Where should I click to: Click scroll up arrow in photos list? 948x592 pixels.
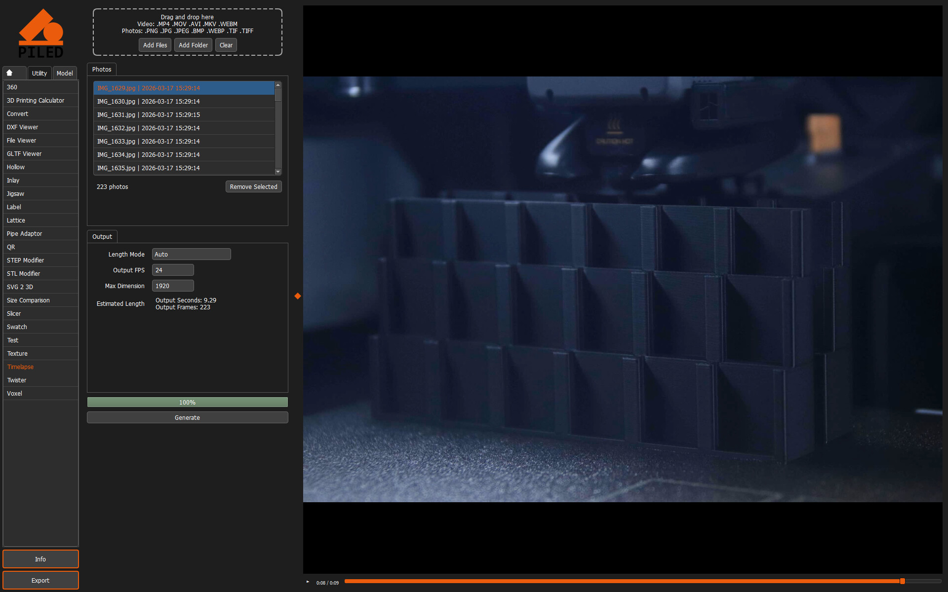click(x=278, y=85)
